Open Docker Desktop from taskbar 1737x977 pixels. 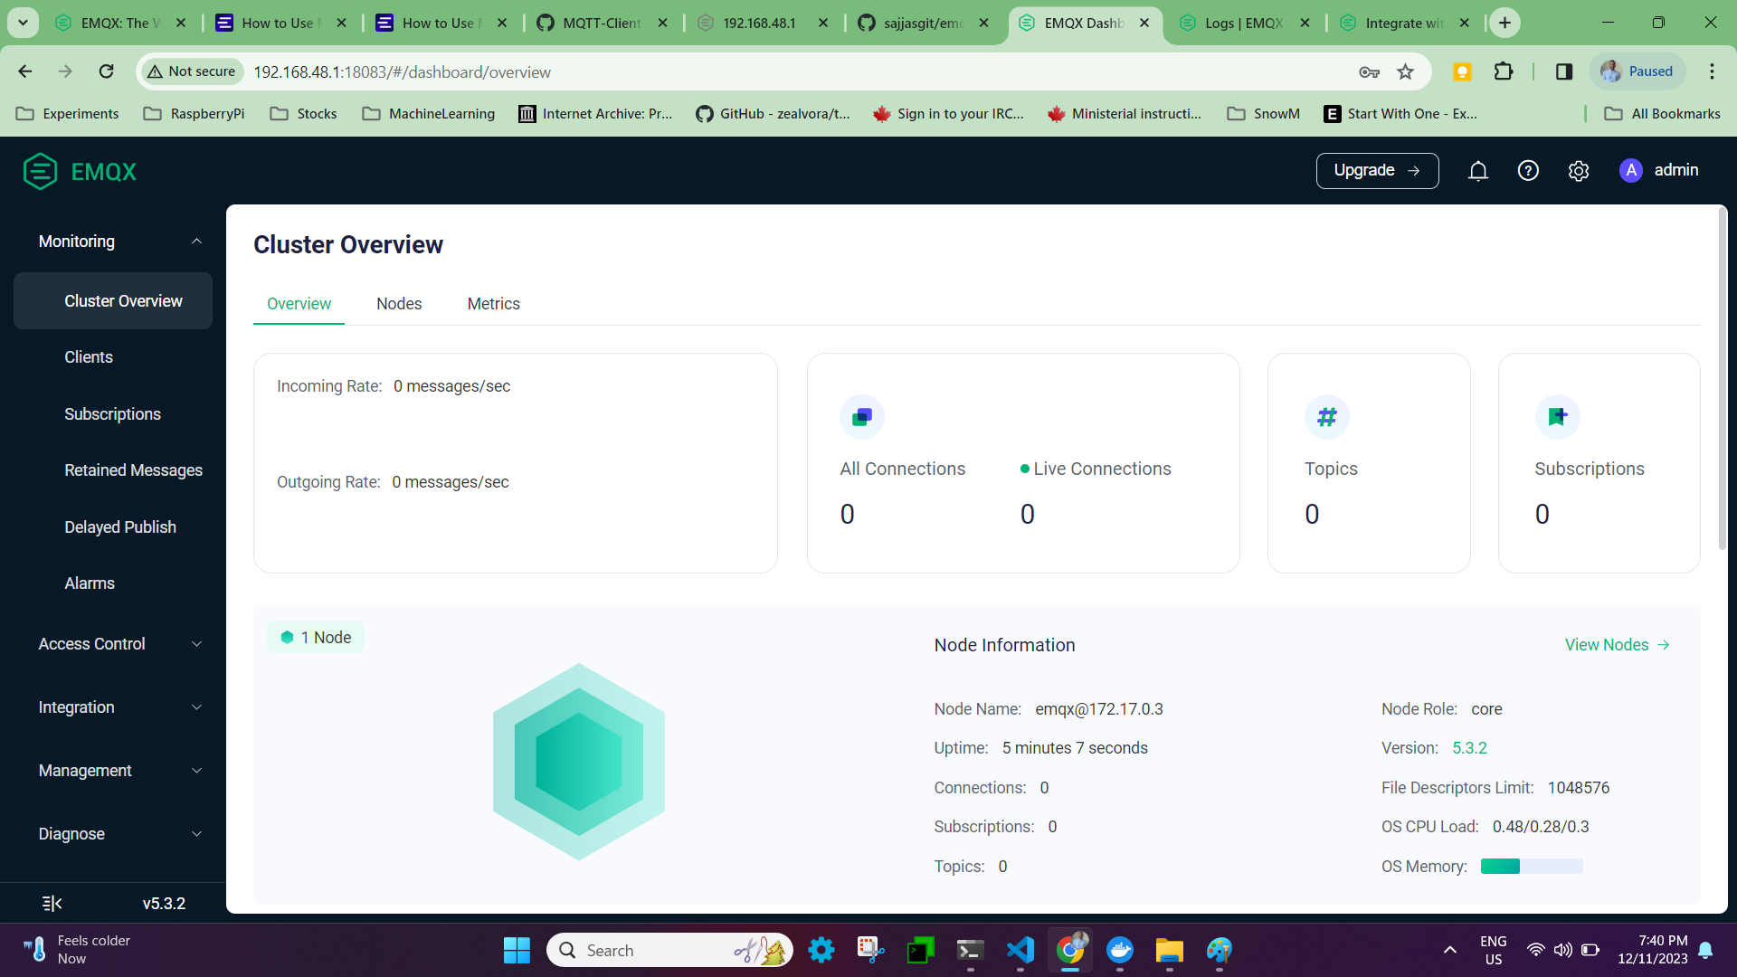[x=1120, y=950]
